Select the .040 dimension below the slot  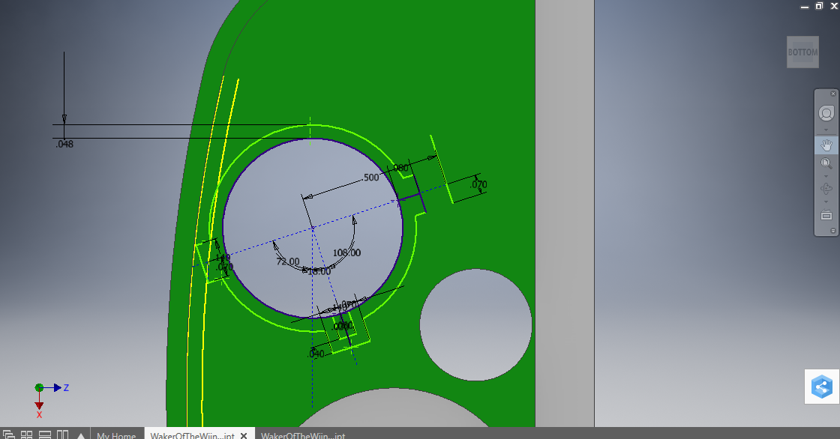(316, 354)
